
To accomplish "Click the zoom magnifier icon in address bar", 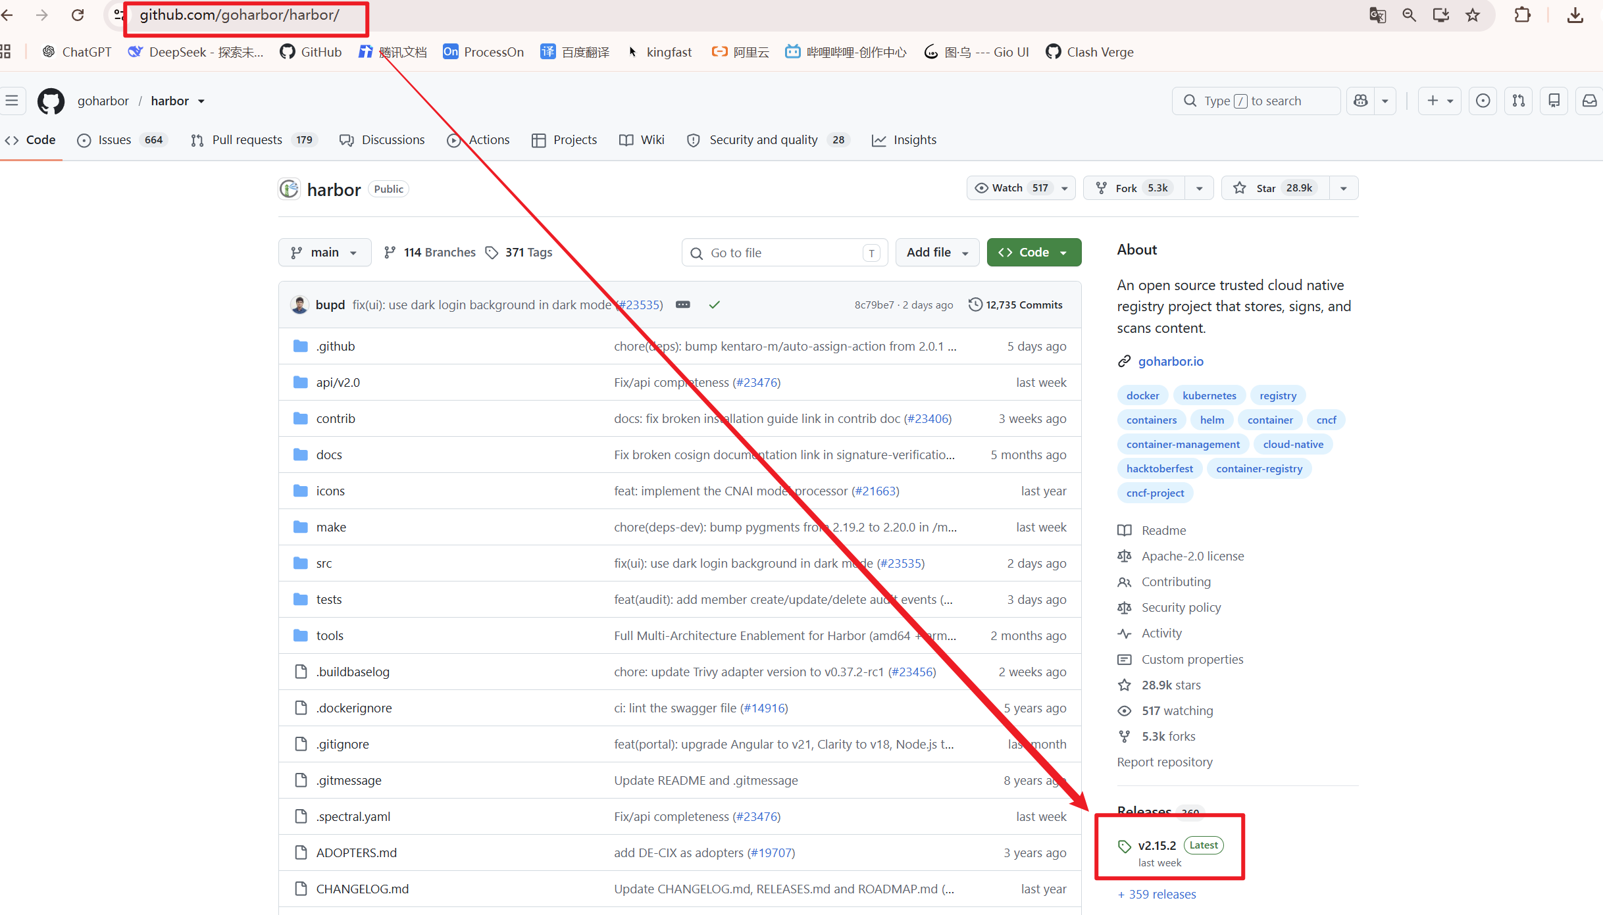I will point(1409,14).
